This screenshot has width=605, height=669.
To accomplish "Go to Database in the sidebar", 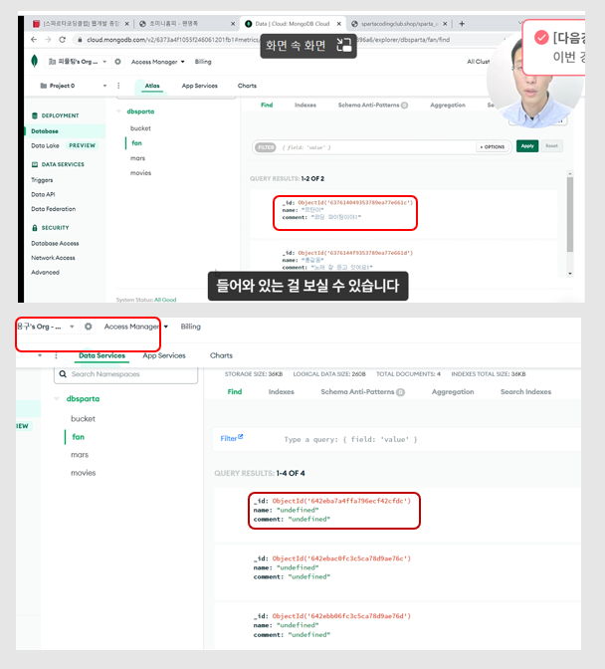I will [45, 131].
